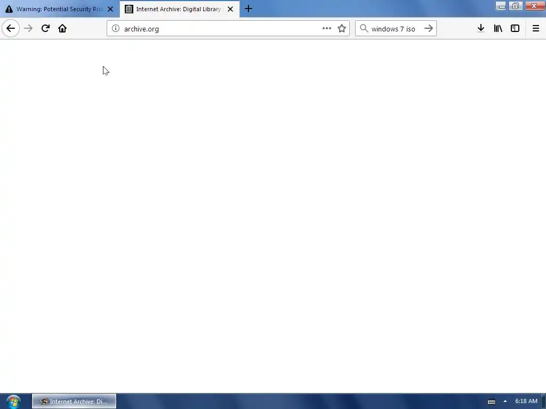Open the Firefox hamburger menu
The width and height of the screenshot is (546, 409).
(x=536, y=29)
